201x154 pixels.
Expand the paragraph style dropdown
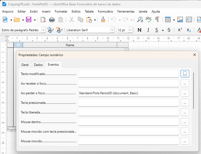[x=44, y=30]
